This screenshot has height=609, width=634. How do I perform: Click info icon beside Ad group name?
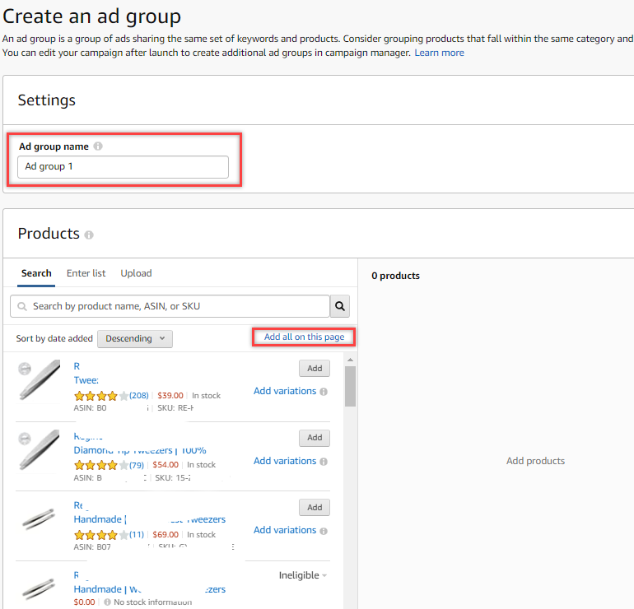pos(98,146)
